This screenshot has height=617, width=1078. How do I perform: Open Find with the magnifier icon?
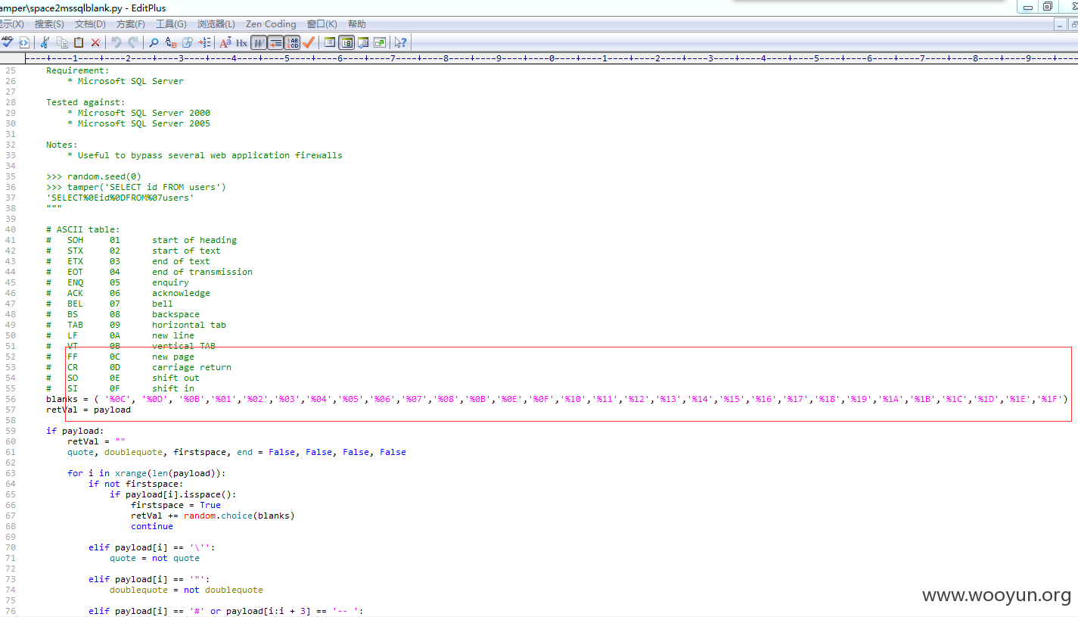(154, 42)
